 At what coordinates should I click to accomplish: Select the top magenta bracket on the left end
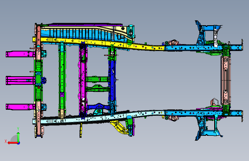(x=20, y=54)
